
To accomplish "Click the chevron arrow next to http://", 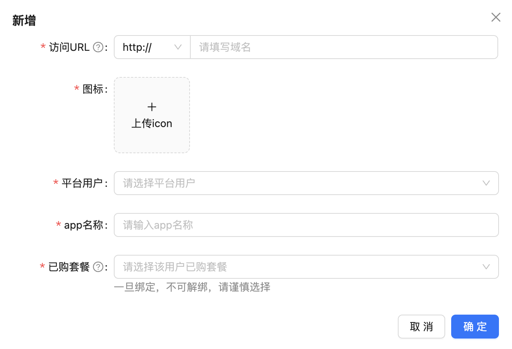I will 178,47.
